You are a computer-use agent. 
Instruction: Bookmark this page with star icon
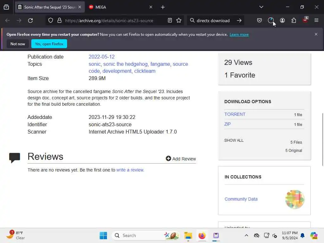coord(179,21)
